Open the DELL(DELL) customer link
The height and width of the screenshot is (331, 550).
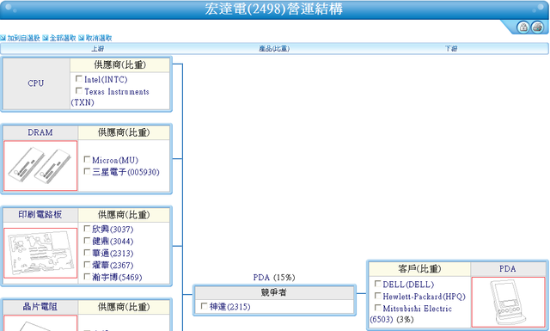(x=408, y=285)
